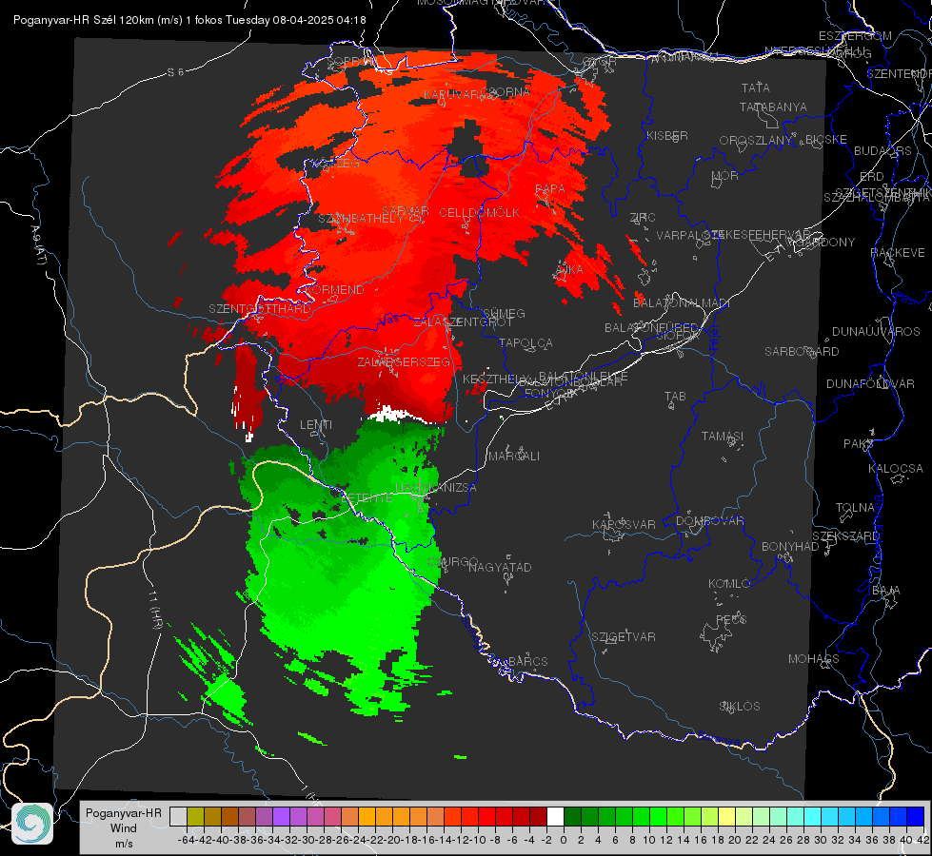Screen dimensions: 932x856
Task: Select the KISBER label on the map
Action: (x=667, y=135)
